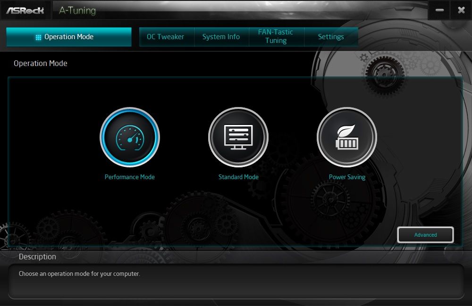Click the ASRock logo
472x306 pixels.
[x=25, y=10]
